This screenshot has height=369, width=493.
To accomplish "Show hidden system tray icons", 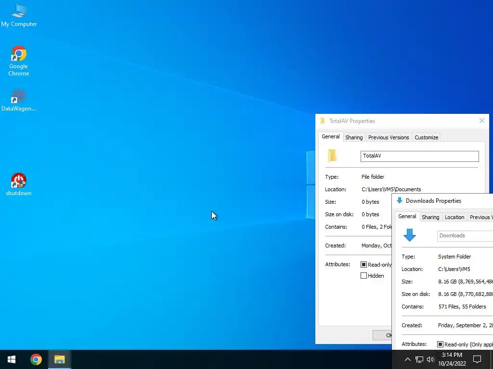I will 407,359.
